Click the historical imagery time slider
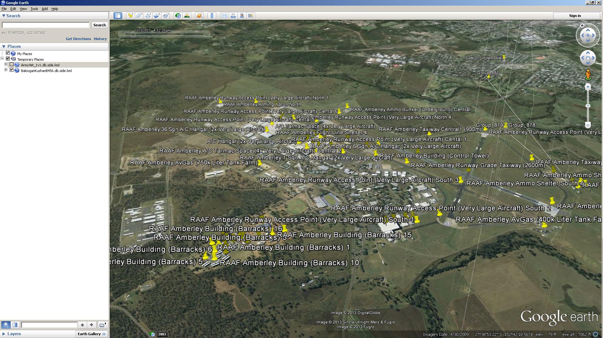The image size is (603, 338). (x=164, y=34)
